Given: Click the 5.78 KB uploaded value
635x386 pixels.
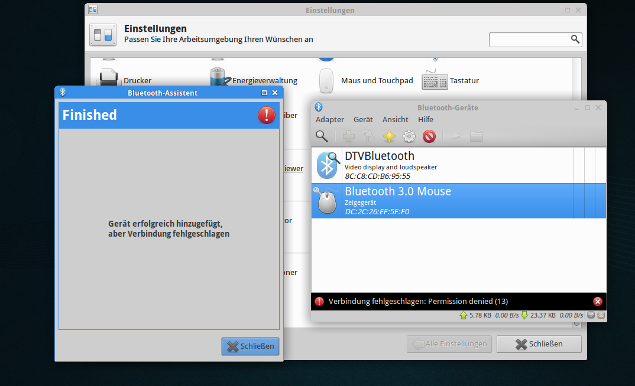Looking at the screenshot, I should [480, 315].
